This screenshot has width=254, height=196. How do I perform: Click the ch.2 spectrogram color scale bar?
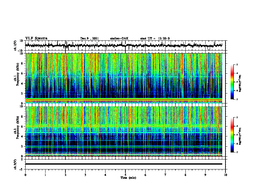(x=232, y=135)
